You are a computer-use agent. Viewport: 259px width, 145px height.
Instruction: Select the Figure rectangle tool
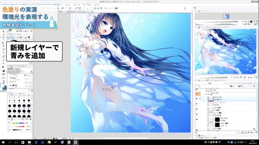point(3,78)
